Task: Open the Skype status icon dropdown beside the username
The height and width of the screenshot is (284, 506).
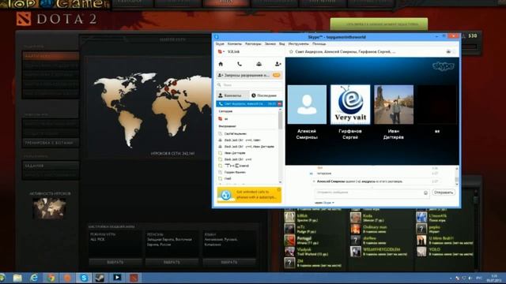Action: pyautogui.click(x=221, y=51)
